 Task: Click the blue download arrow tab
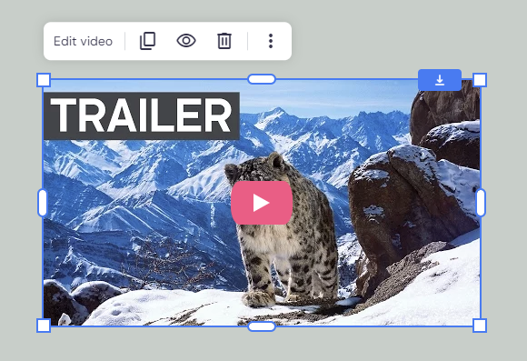click(440, 80)
